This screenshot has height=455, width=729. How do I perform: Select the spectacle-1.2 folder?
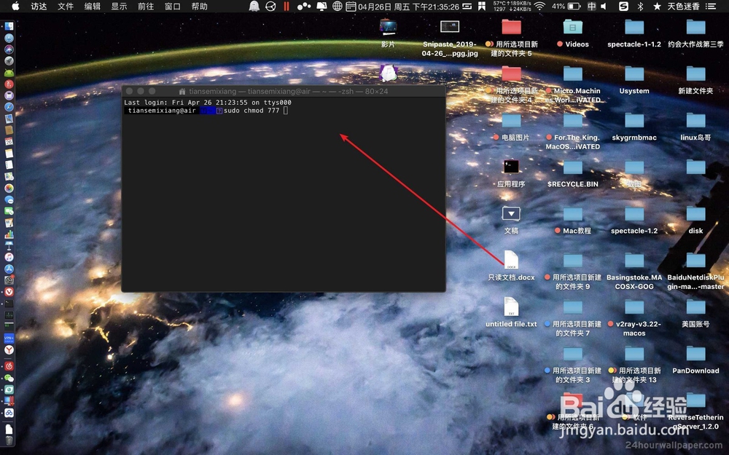pos(634,220)
